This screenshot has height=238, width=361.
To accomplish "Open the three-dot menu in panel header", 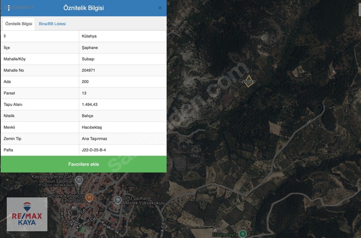I will click(x=9, y=8).
